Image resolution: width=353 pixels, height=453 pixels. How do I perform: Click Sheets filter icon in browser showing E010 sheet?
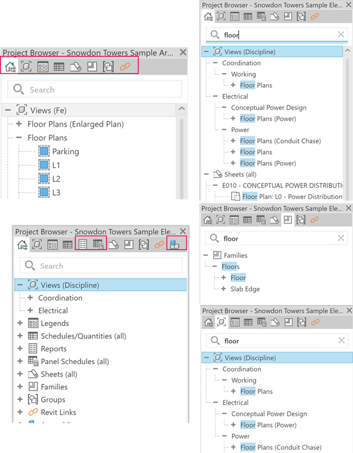(274, 16)
